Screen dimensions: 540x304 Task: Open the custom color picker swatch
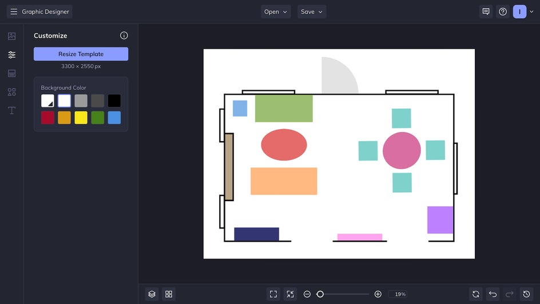[47, 101]
